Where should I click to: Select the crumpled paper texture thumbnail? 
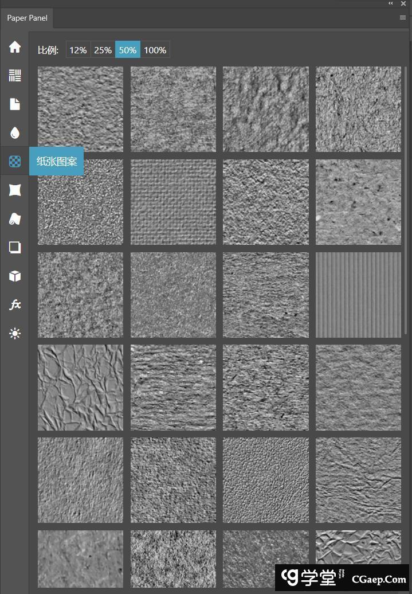pyautogui.click(x=80, y=387)
